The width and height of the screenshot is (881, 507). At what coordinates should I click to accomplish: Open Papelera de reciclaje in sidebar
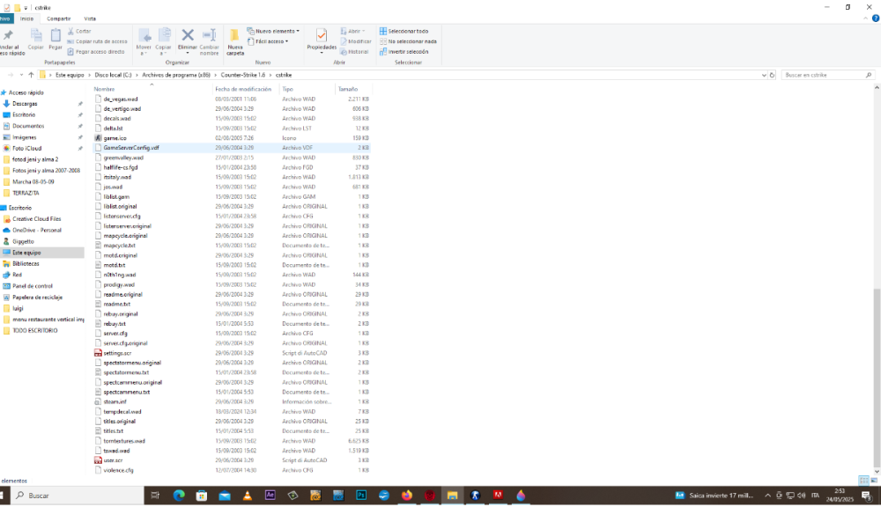(37, 298)
